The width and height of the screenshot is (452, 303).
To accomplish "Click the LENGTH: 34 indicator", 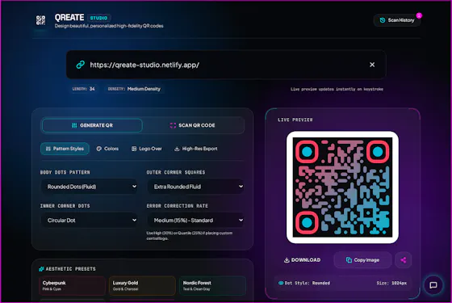I will pyautogui.click(x=84, y=89).
